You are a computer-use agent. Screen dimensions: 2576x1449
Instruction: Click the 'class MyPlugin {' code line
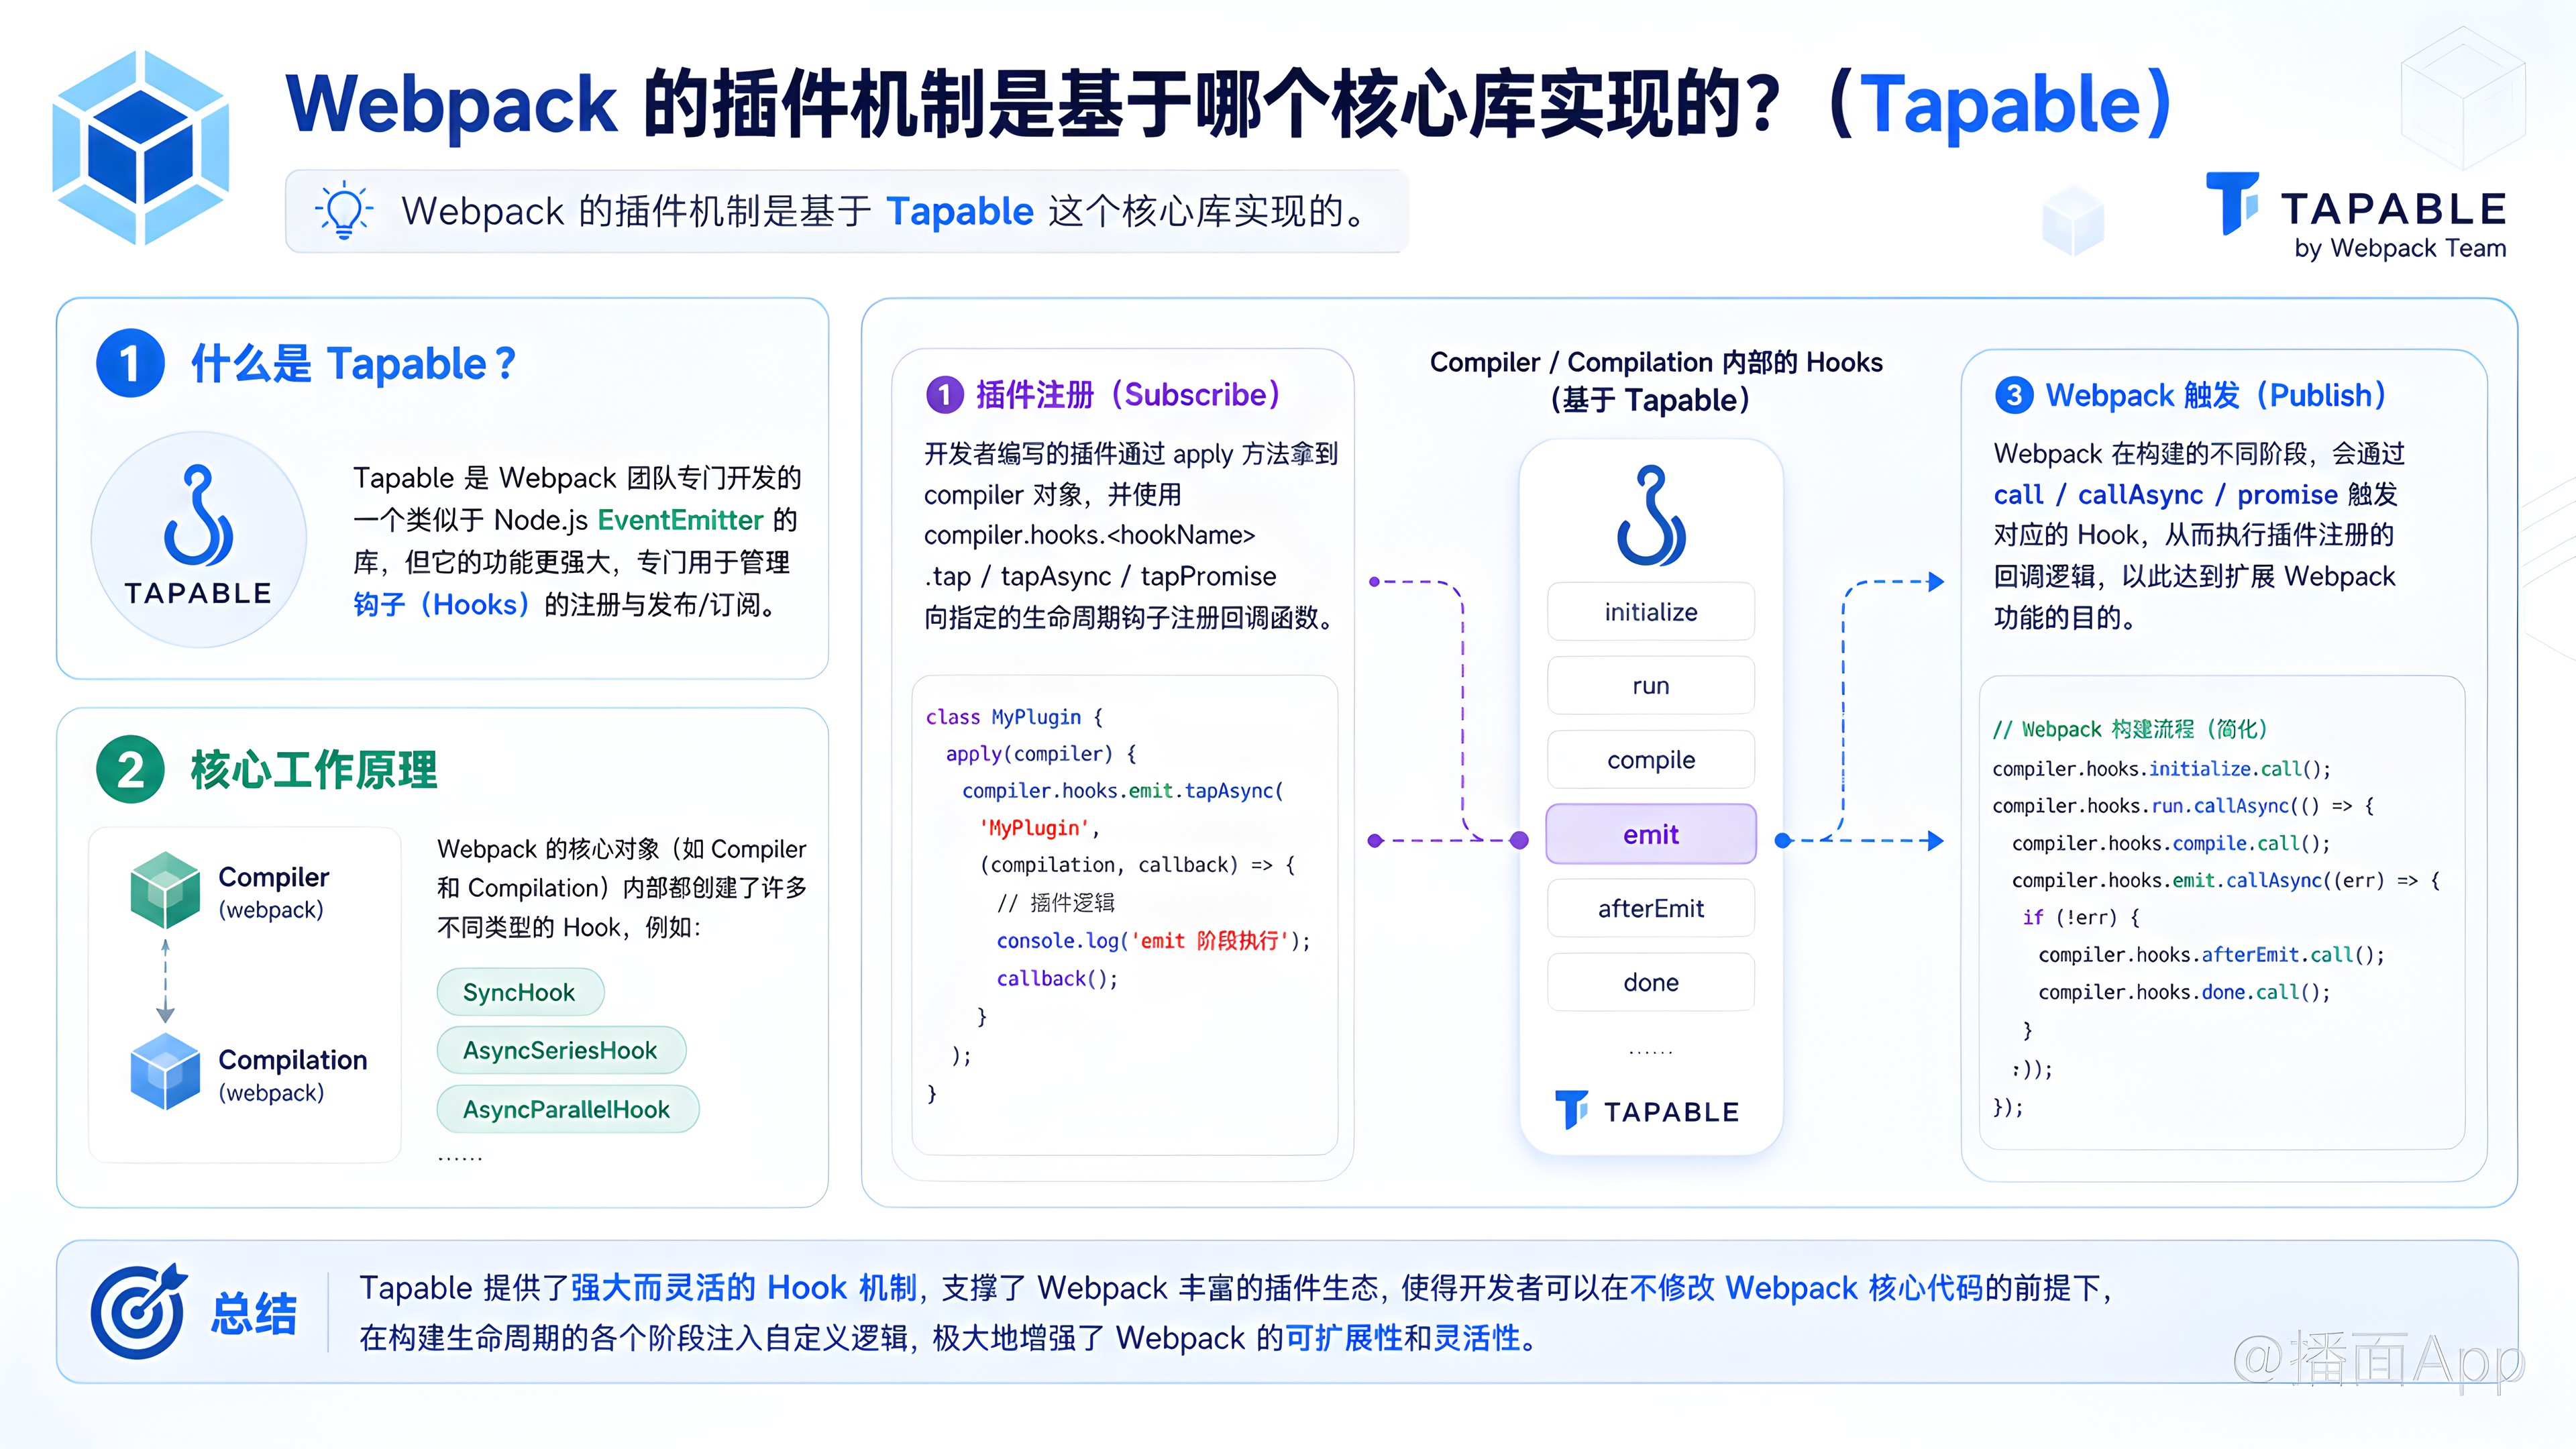click(x=1014, y=717)
